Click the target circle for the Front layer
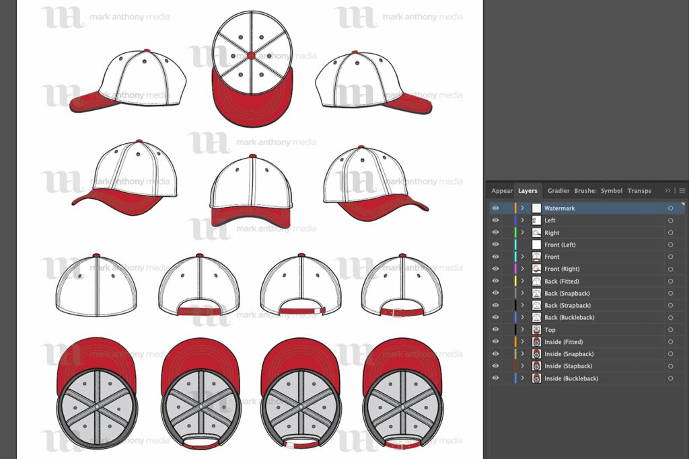Viewport: 689px width, 459px height. (x=669, y=256)
